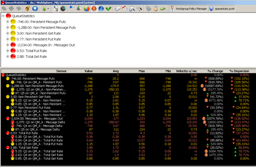Expand Non Persistent Put Rate tree node
256x167 pixels.
8,39
